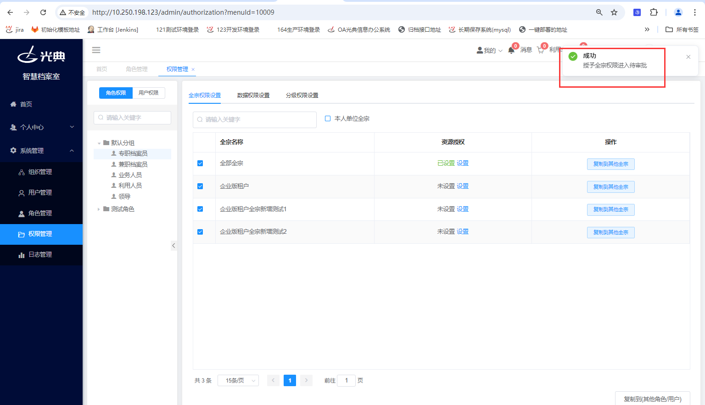Open 日志管理 in sidebar

coord(41,254)
